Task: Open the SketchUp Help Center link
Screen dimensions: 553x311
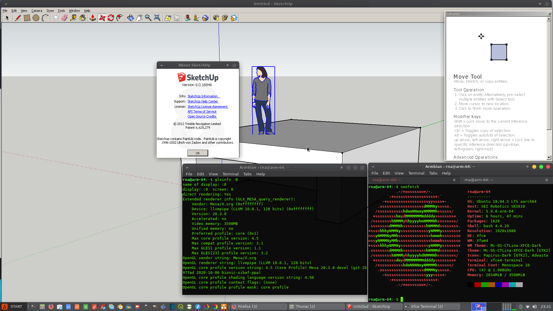Action: point(203,101)
